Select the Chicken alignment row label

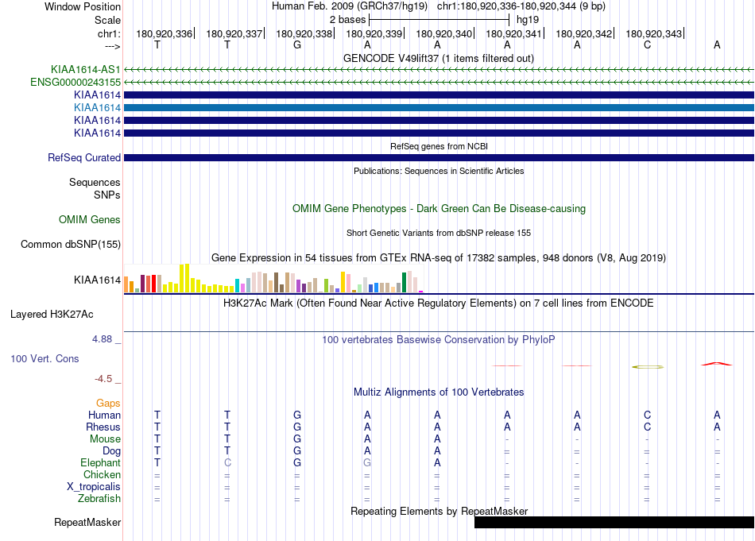102,475
